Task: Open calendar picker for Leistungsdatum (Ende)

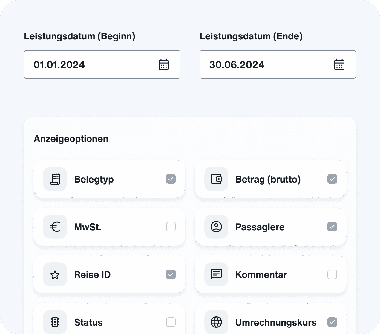Action: (339, 65)
